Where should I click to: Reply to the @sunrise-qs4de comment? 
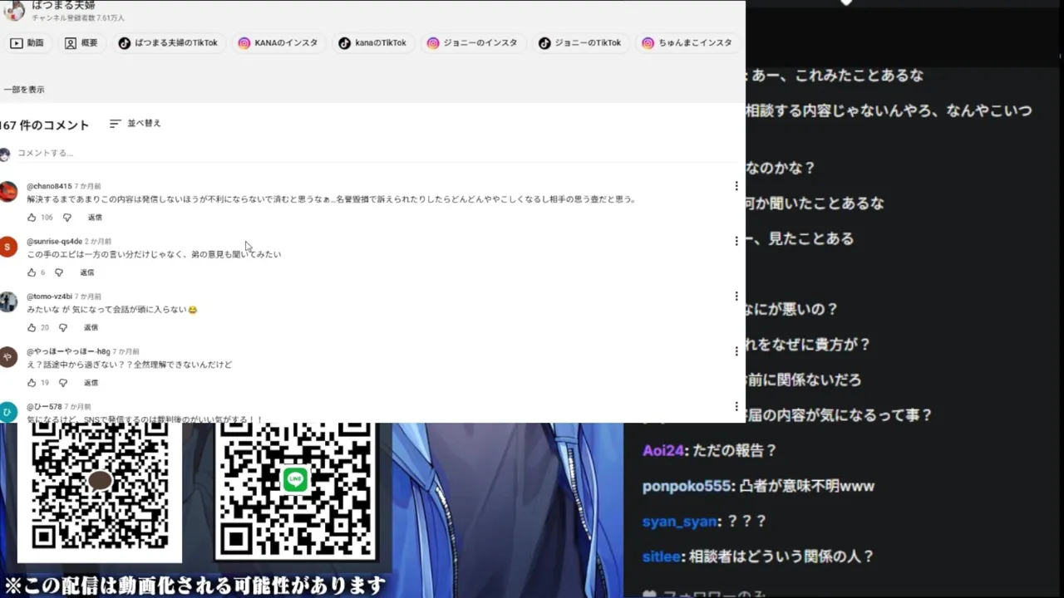click(87, 272)
